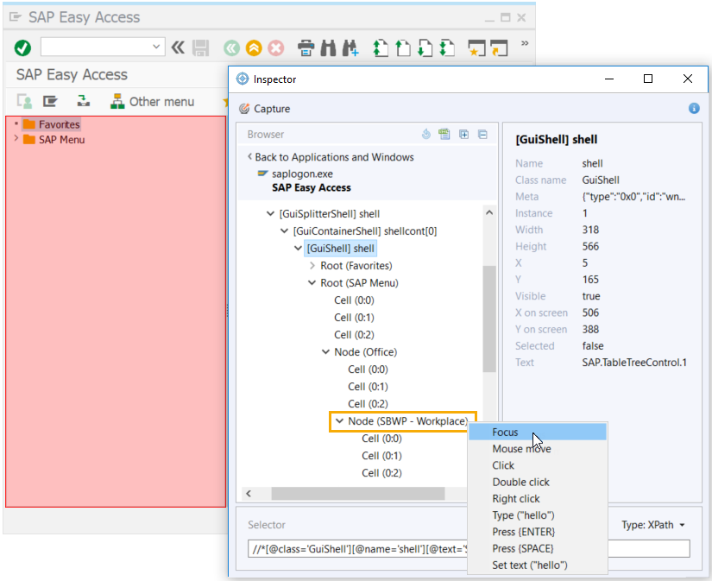Show more SAP toolbar items via overflow chevron
This screenshot has width=712, height=581.
tap(525, 43)
